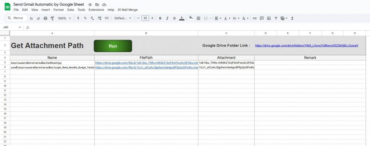
Task: Toggle strikethrough formatting
Action: [x=175, y=18]
